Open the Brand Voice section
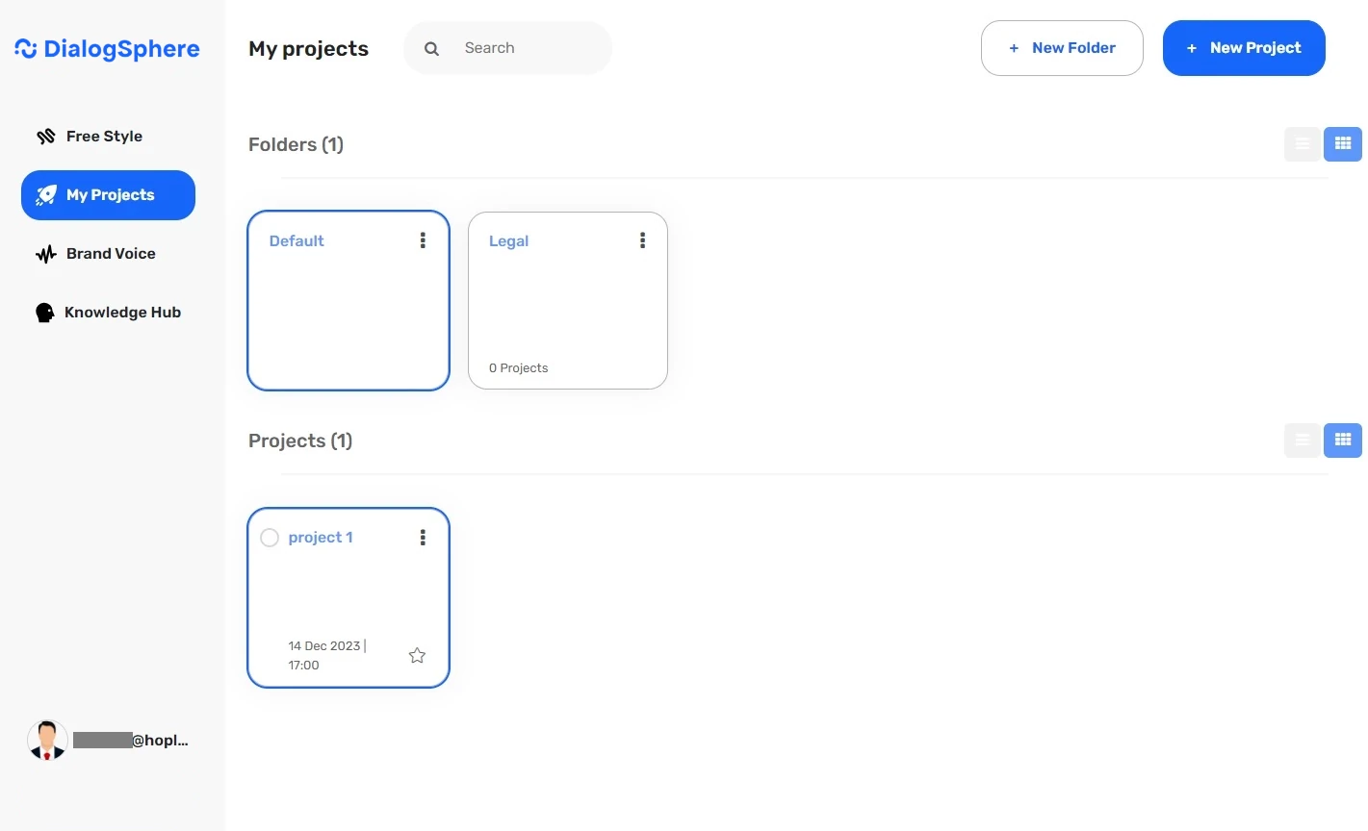This screenshot has width=1368, height=831. [110, 254]
